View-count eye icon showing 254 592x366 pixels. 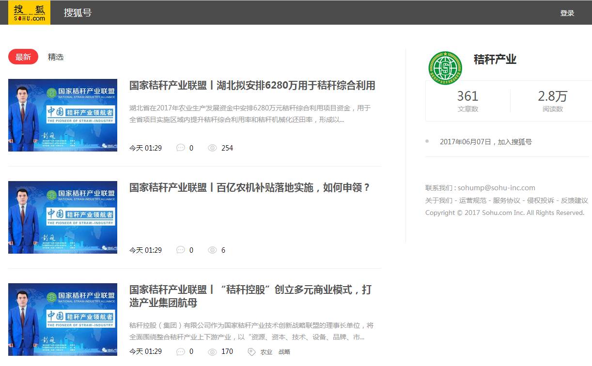tap(212, 148)
